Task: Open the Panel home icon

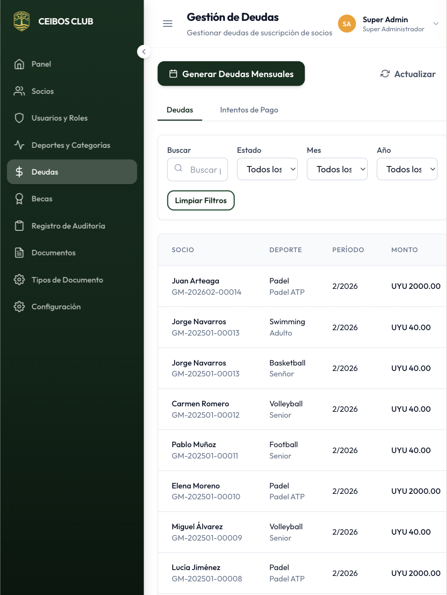Action: 19,64
